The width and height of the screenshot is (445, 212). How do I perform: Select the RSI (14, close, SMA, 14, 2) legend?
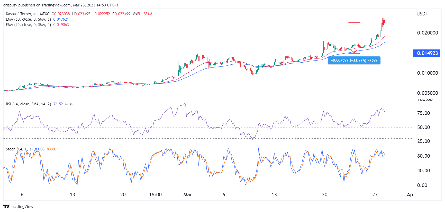click(x=28, y=104)
